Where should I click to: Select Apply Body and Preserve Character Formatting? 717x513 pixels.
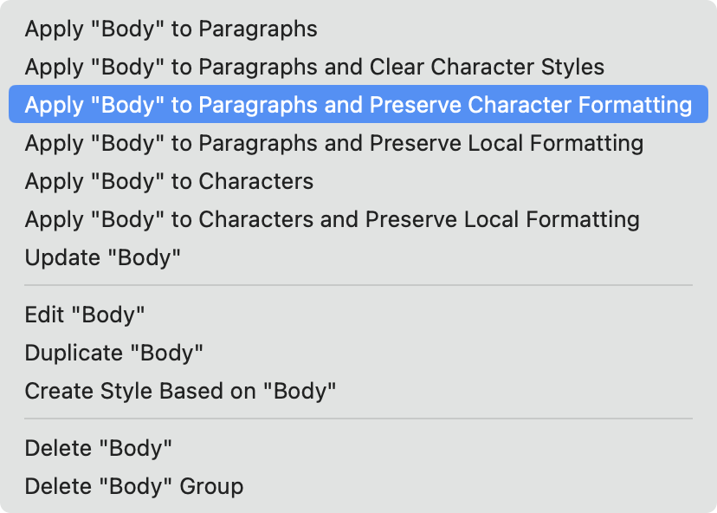click(x=358, y=105)
